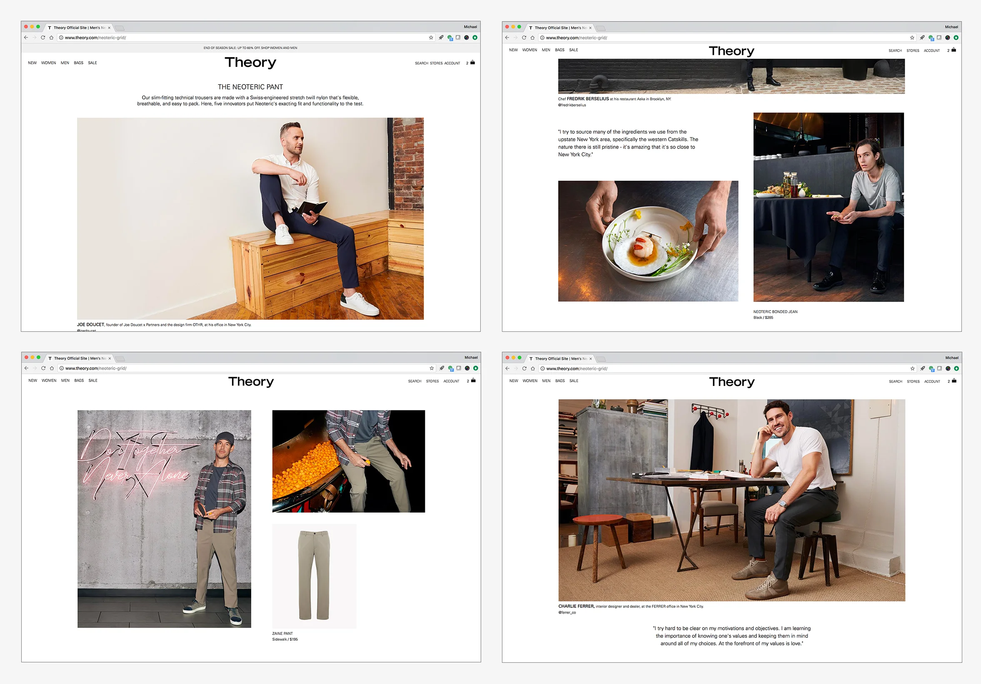
Task: Click end of season sale banner
Action: (x=250, y=48)
